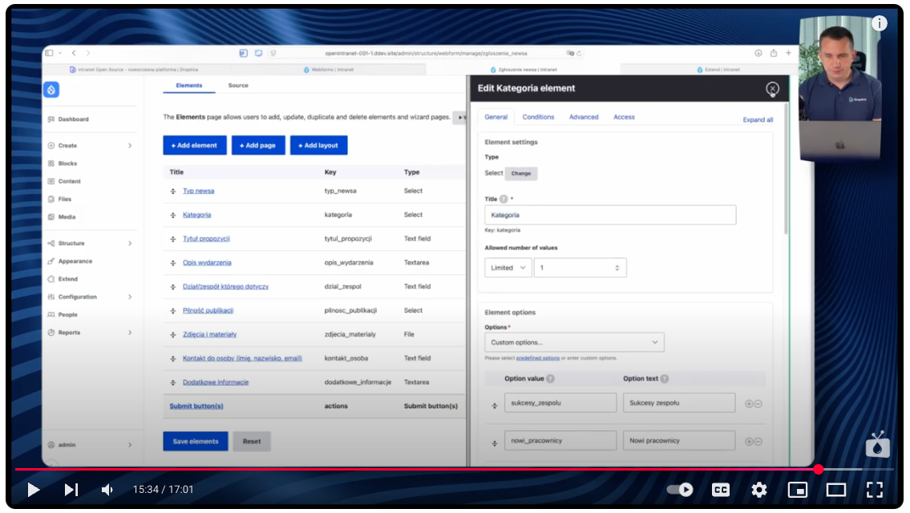Switch to miniplayer mode
This screenshot has height=513, width=910.
[798, 490]
